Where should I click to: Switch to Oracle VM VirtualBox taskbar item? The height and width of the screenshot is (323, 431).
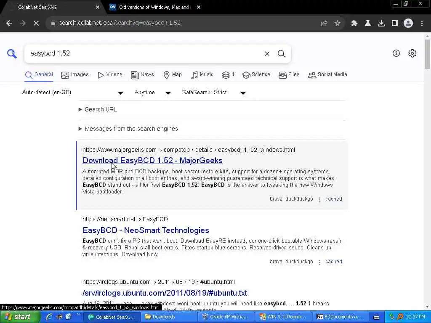226,317
